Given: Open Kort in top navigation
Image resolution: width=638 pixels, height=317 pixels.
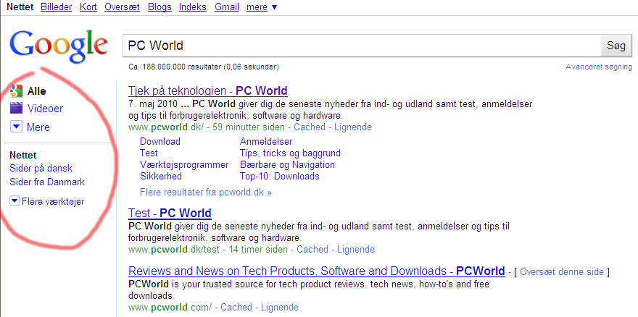Looking at the screenshot, I should tap(88, 7).
